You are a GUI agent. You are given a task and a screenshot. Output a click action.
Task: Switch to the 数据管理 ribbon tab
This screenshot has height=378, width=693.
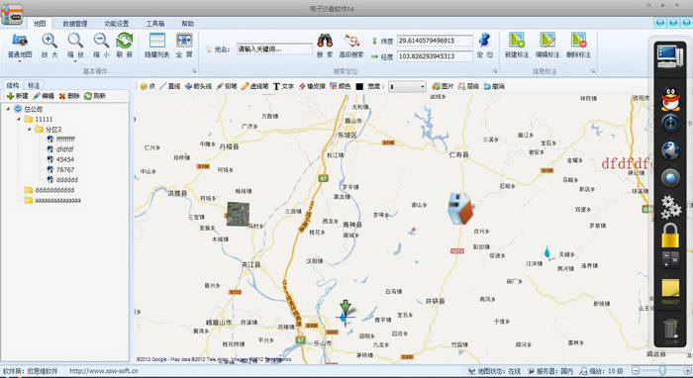74,24
